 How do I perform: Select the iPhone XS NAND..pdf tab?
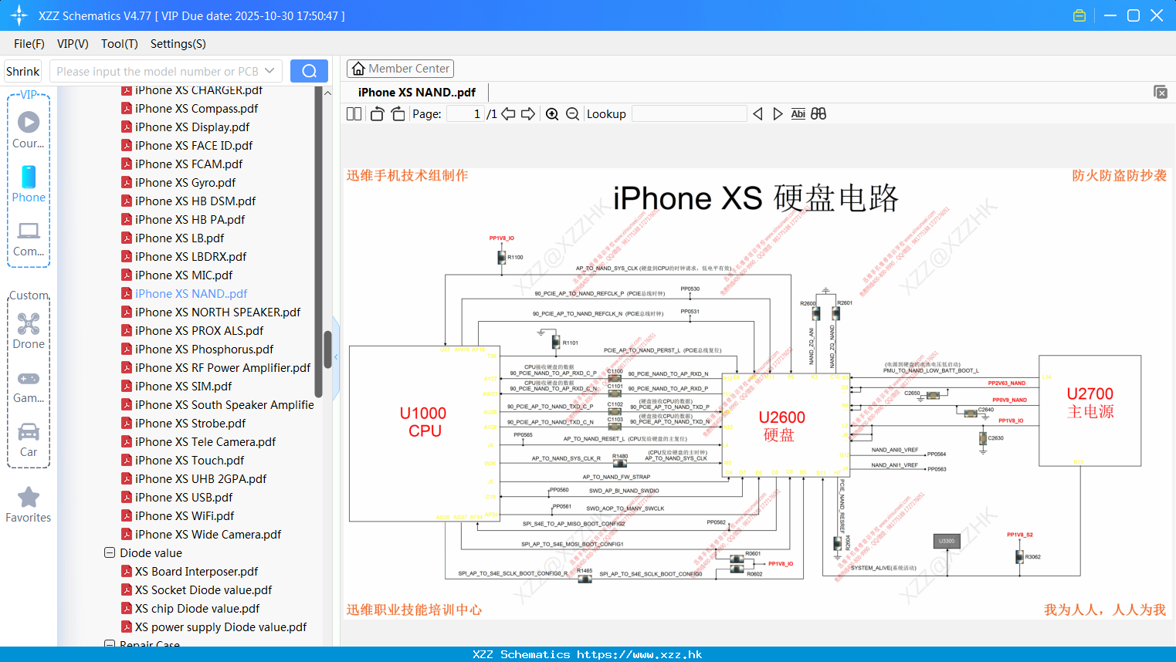point(417,93)
